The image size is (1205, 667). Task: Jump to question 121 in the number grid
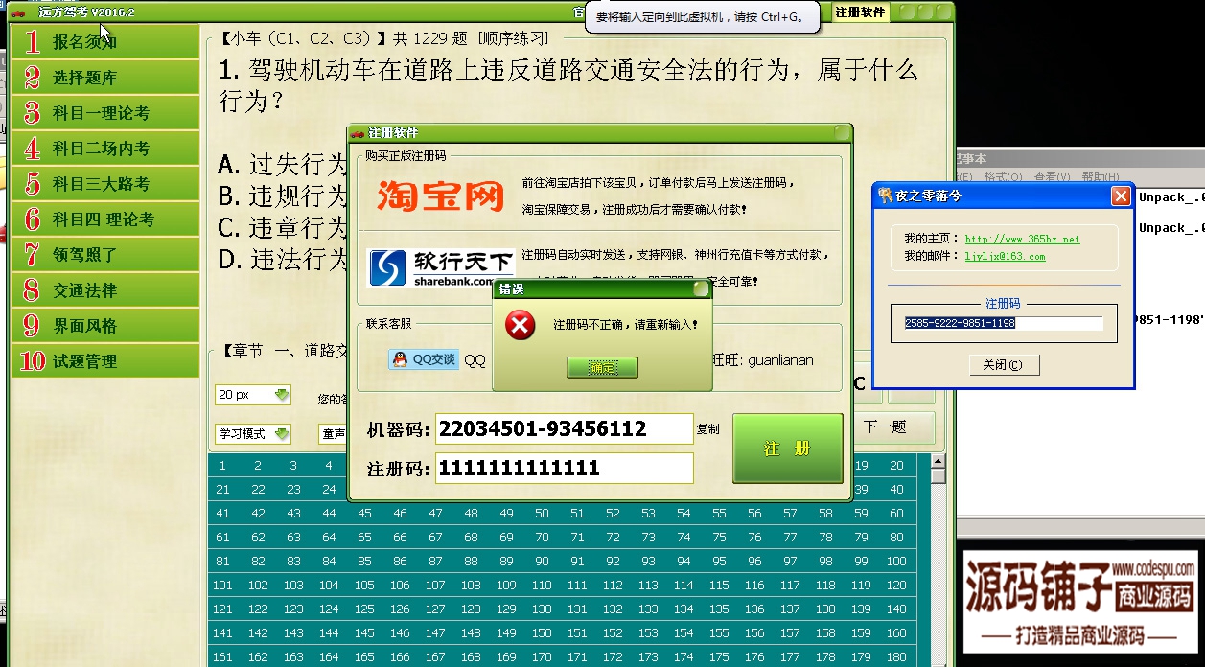[x=222, y=609]
